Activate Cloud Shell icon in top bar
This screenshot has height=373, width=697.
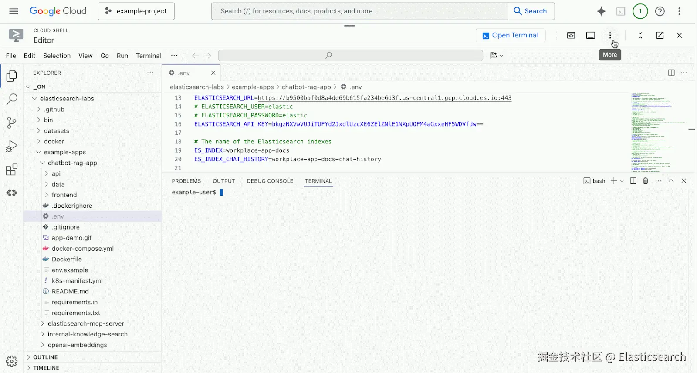click(x=621, y=11)
